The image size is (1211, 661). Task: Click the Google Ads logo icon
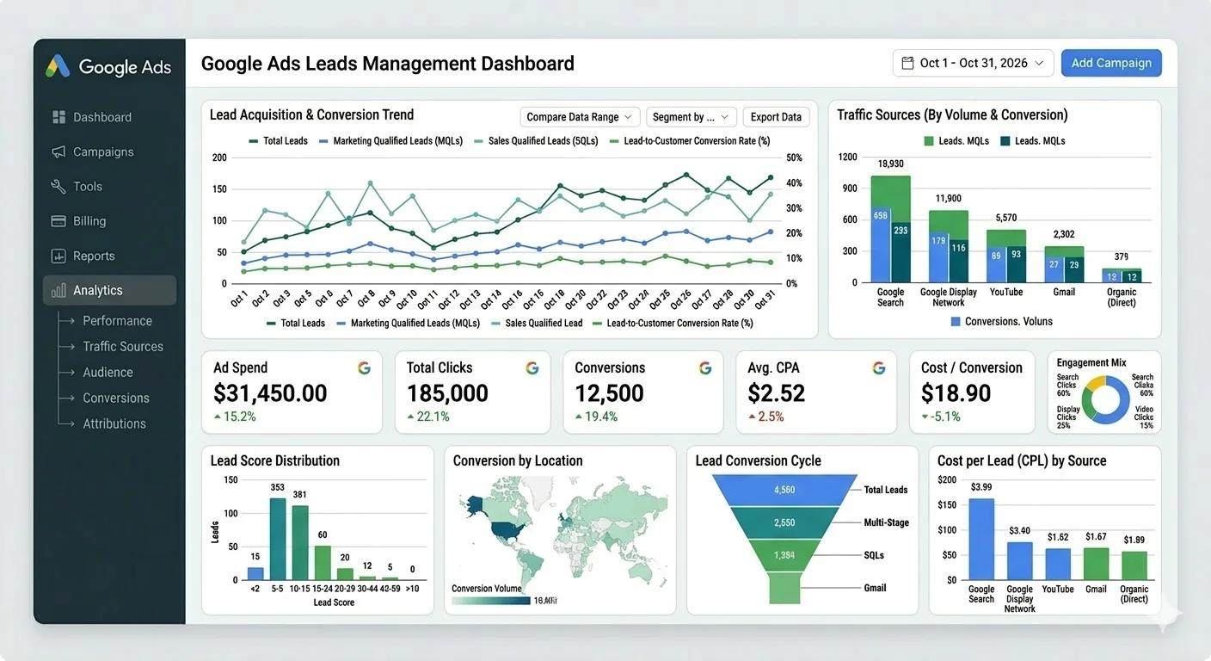(58, 66)
